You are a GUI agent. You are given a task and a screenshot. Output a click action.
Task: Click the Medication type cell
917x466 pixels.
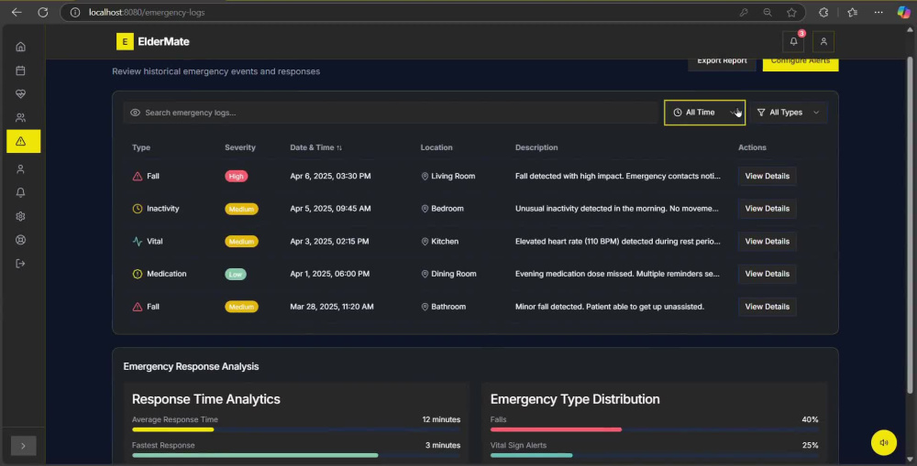pyautogui.click(x=159, y=274)
